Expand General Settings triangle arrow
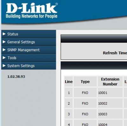 (4, 42)
